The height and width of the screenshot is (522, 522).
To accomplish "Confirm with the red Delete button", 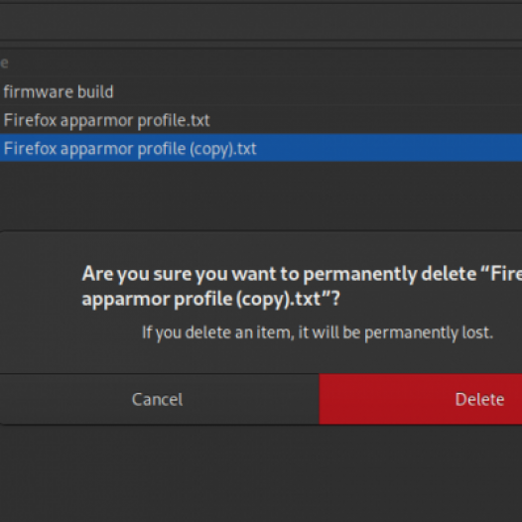I will [421, 399].
